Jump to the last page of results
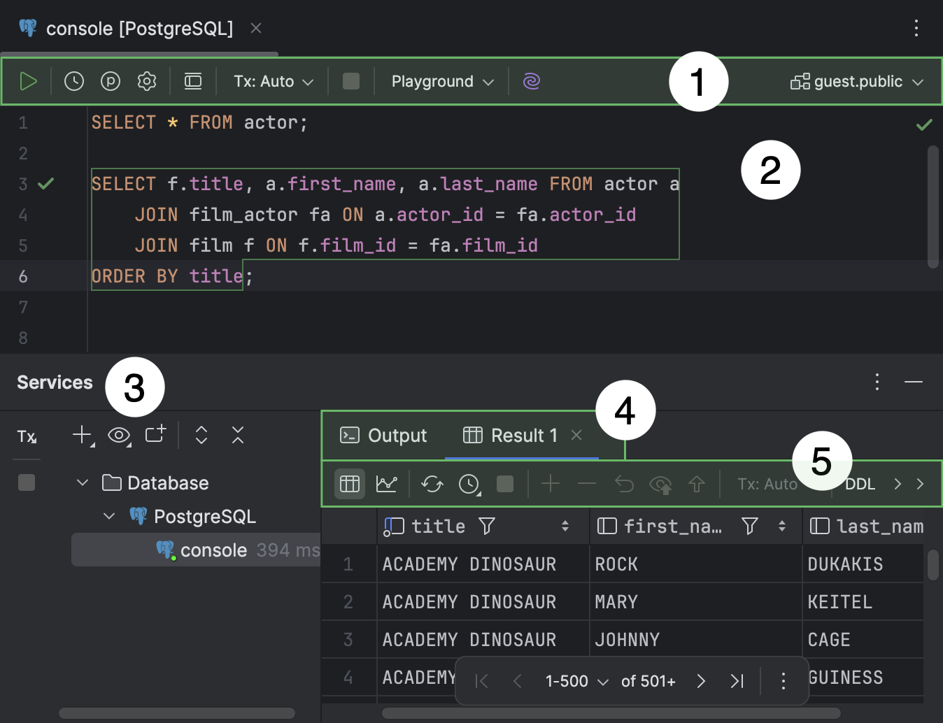This screenshot has width=943, height=723. click(736, 680)
